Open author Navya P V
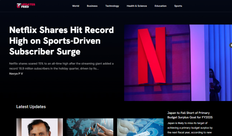The width and height of the screenshot is (232, 136). pos(16,74)
